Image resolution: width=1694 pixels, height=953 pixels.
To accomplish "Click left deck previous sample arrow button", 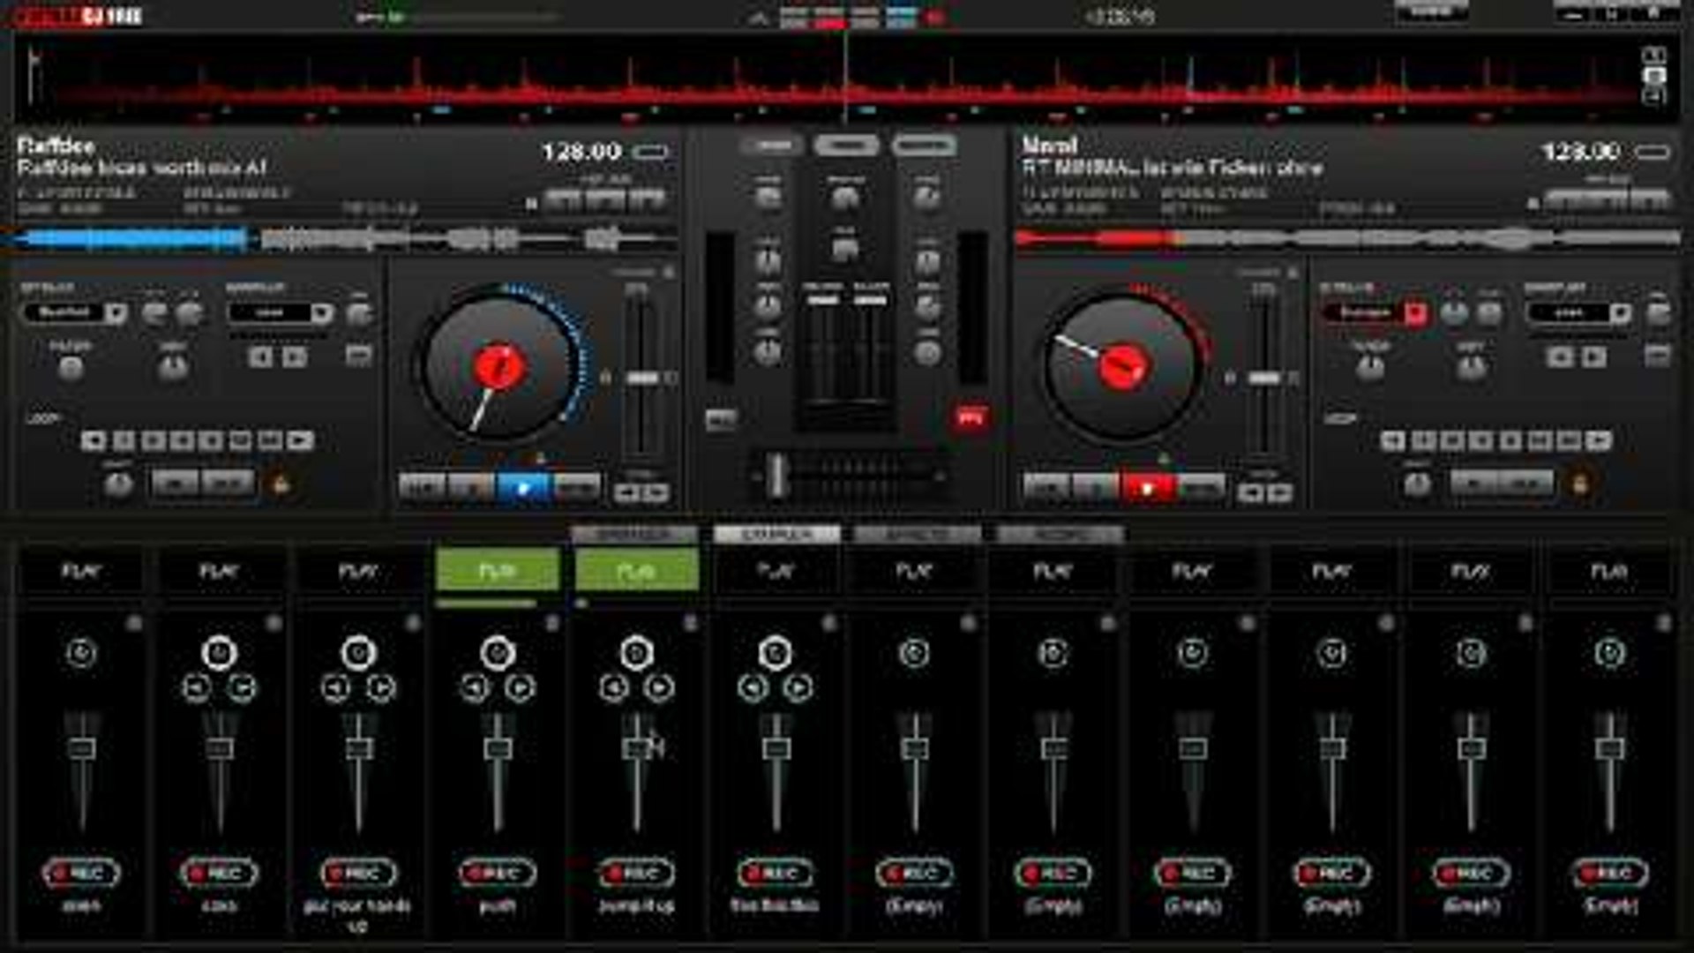I will [x=260, y=356].
